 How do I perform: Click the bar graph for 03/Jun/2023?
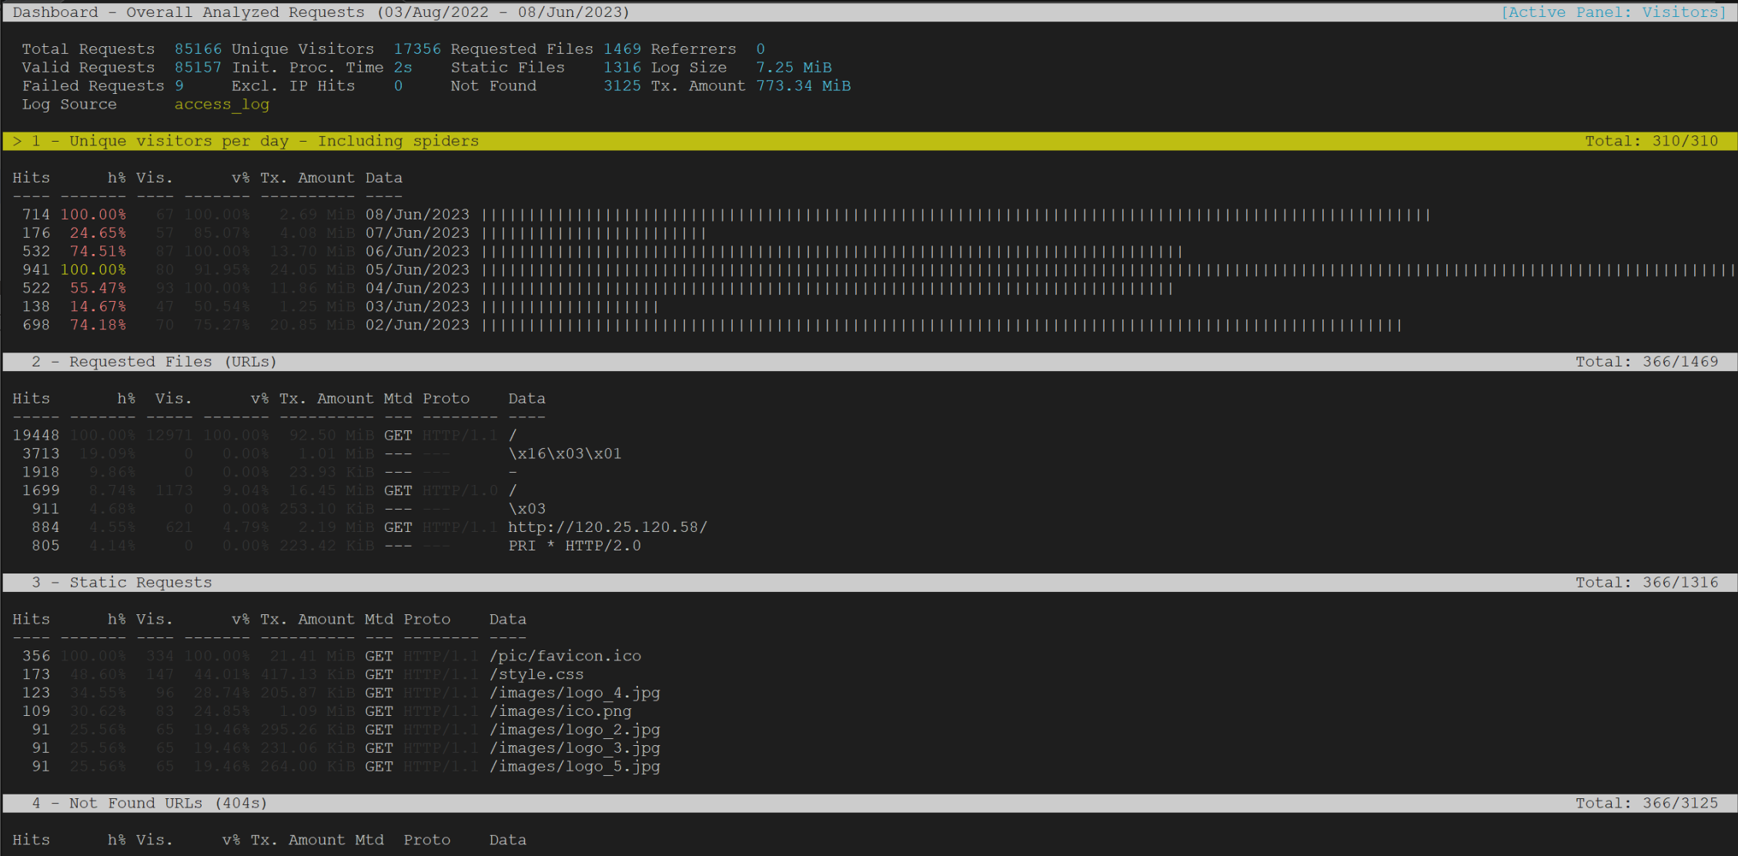[x=570, y=307]
